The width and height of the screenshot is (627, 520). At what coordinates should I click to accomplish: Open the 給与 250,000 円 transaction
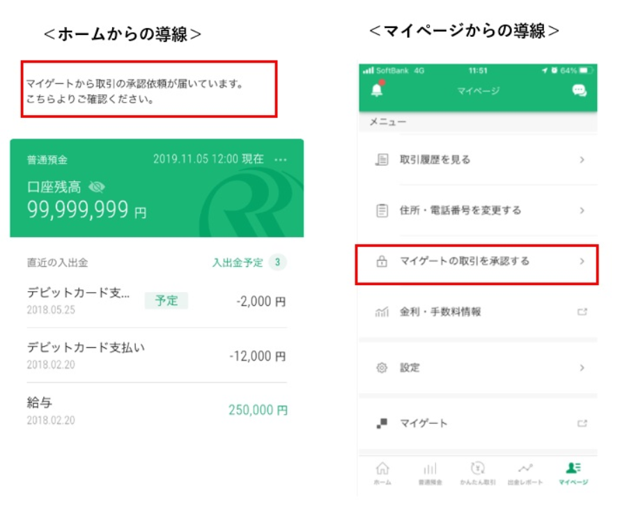pyautogui.click(x=157, y=411)
